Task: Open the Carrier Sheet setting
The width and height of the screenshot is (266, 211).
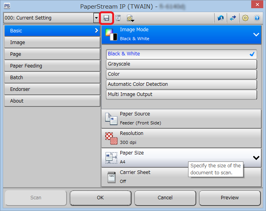Action: (181, 177)
